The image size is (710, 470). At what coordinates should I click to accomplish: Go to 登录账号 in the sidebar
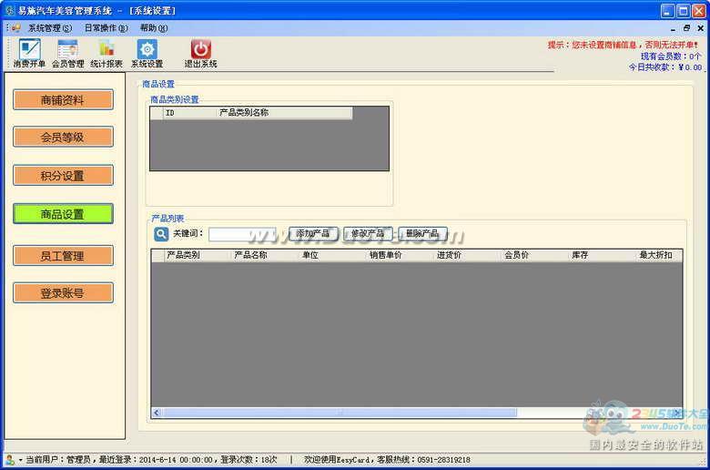pos(63,293)
